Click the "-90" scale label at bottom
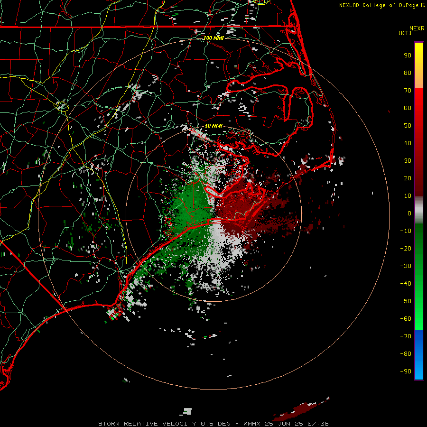The height and width of the screenshot is (427, 427). [406, 371]
